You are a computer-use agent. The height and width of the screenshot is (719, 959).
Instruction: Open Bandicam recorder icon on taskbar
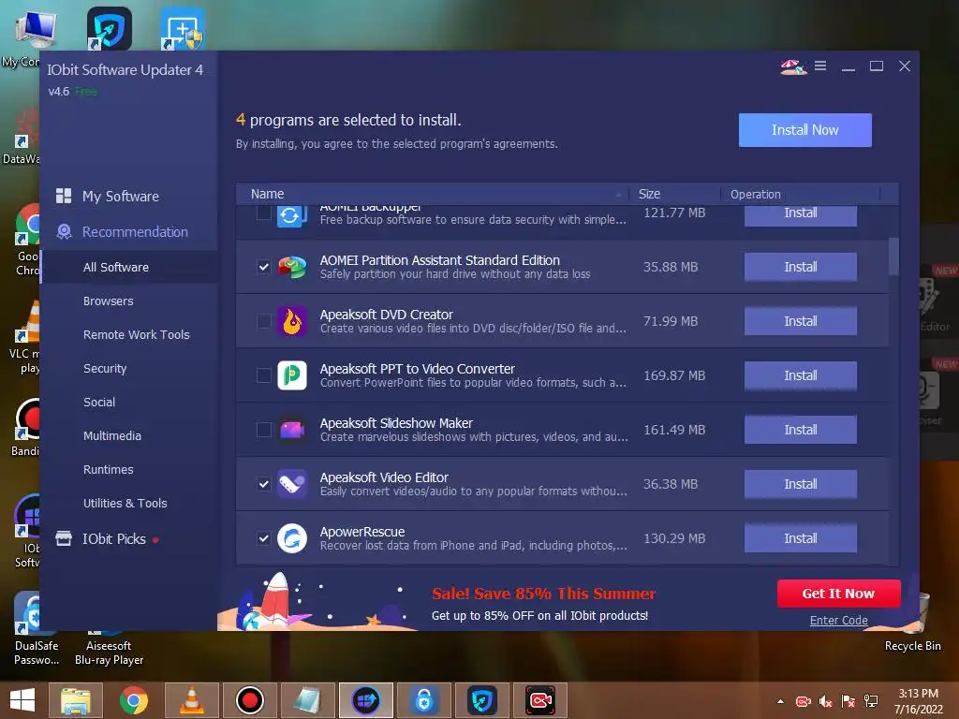pos(249,700)
